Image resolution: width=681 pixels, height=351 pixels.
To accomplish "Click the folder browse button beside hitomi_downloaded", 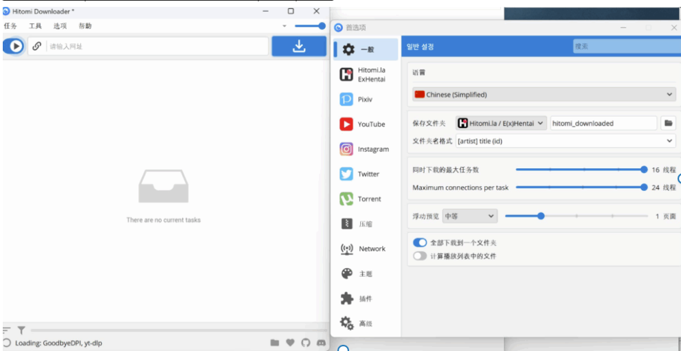I will coord(668,123).
